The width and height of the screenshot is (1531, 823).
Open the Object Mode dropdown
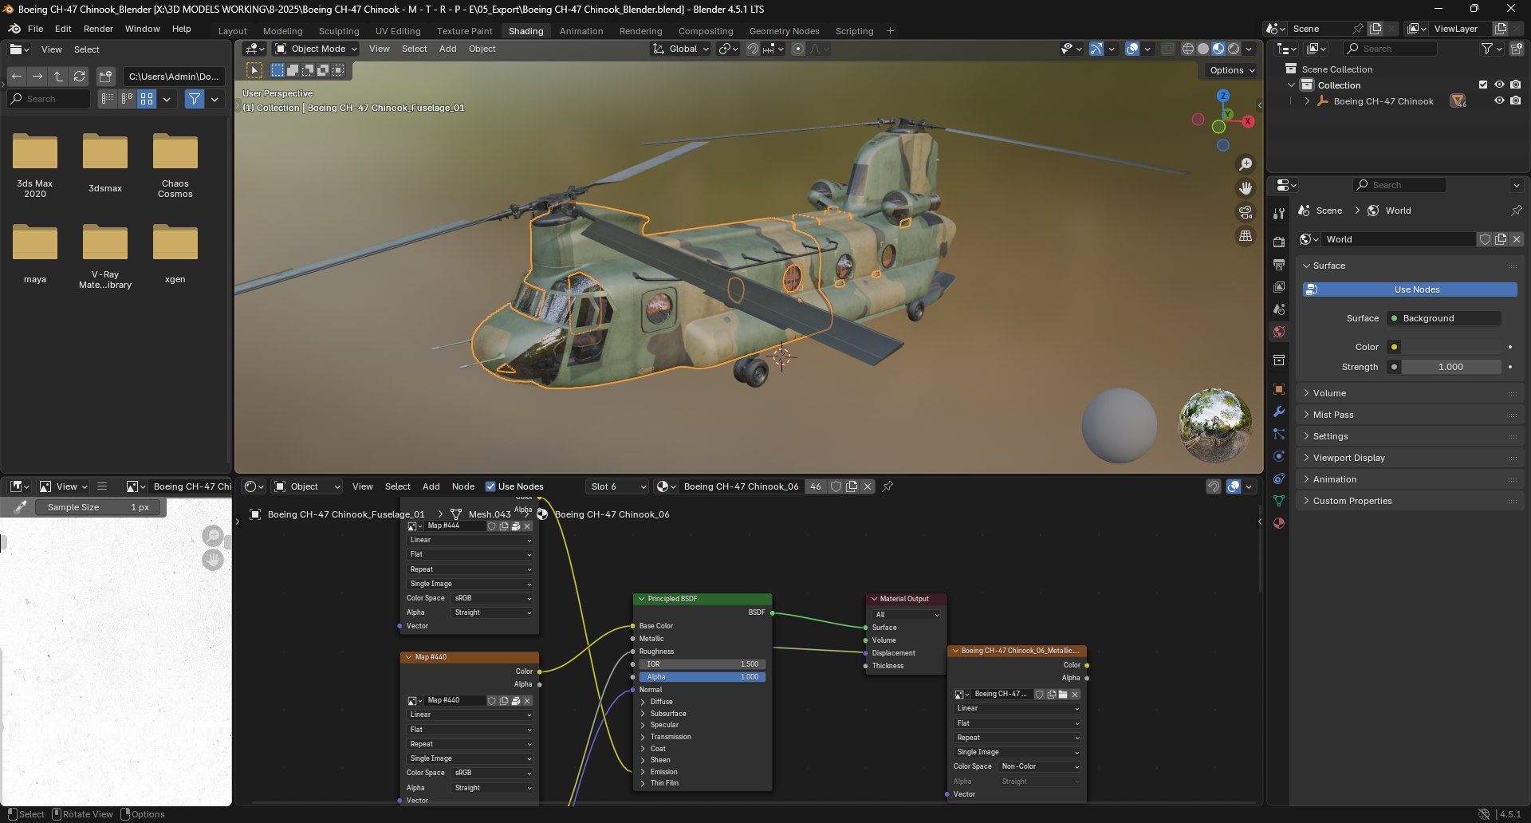click(x=316, y=49)
